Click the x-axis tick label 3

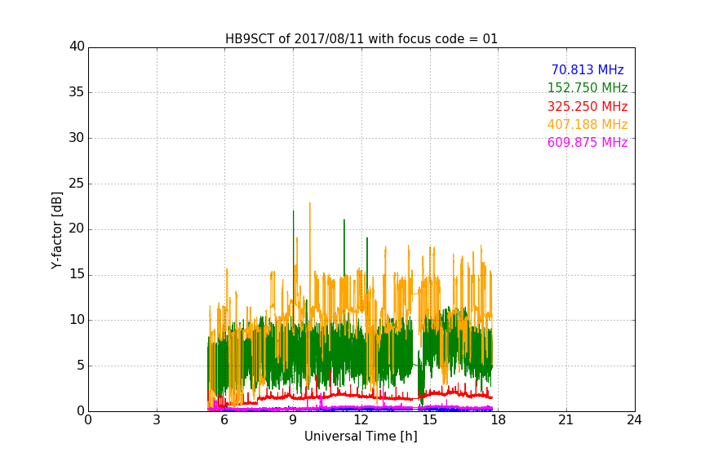coord(157,420)
